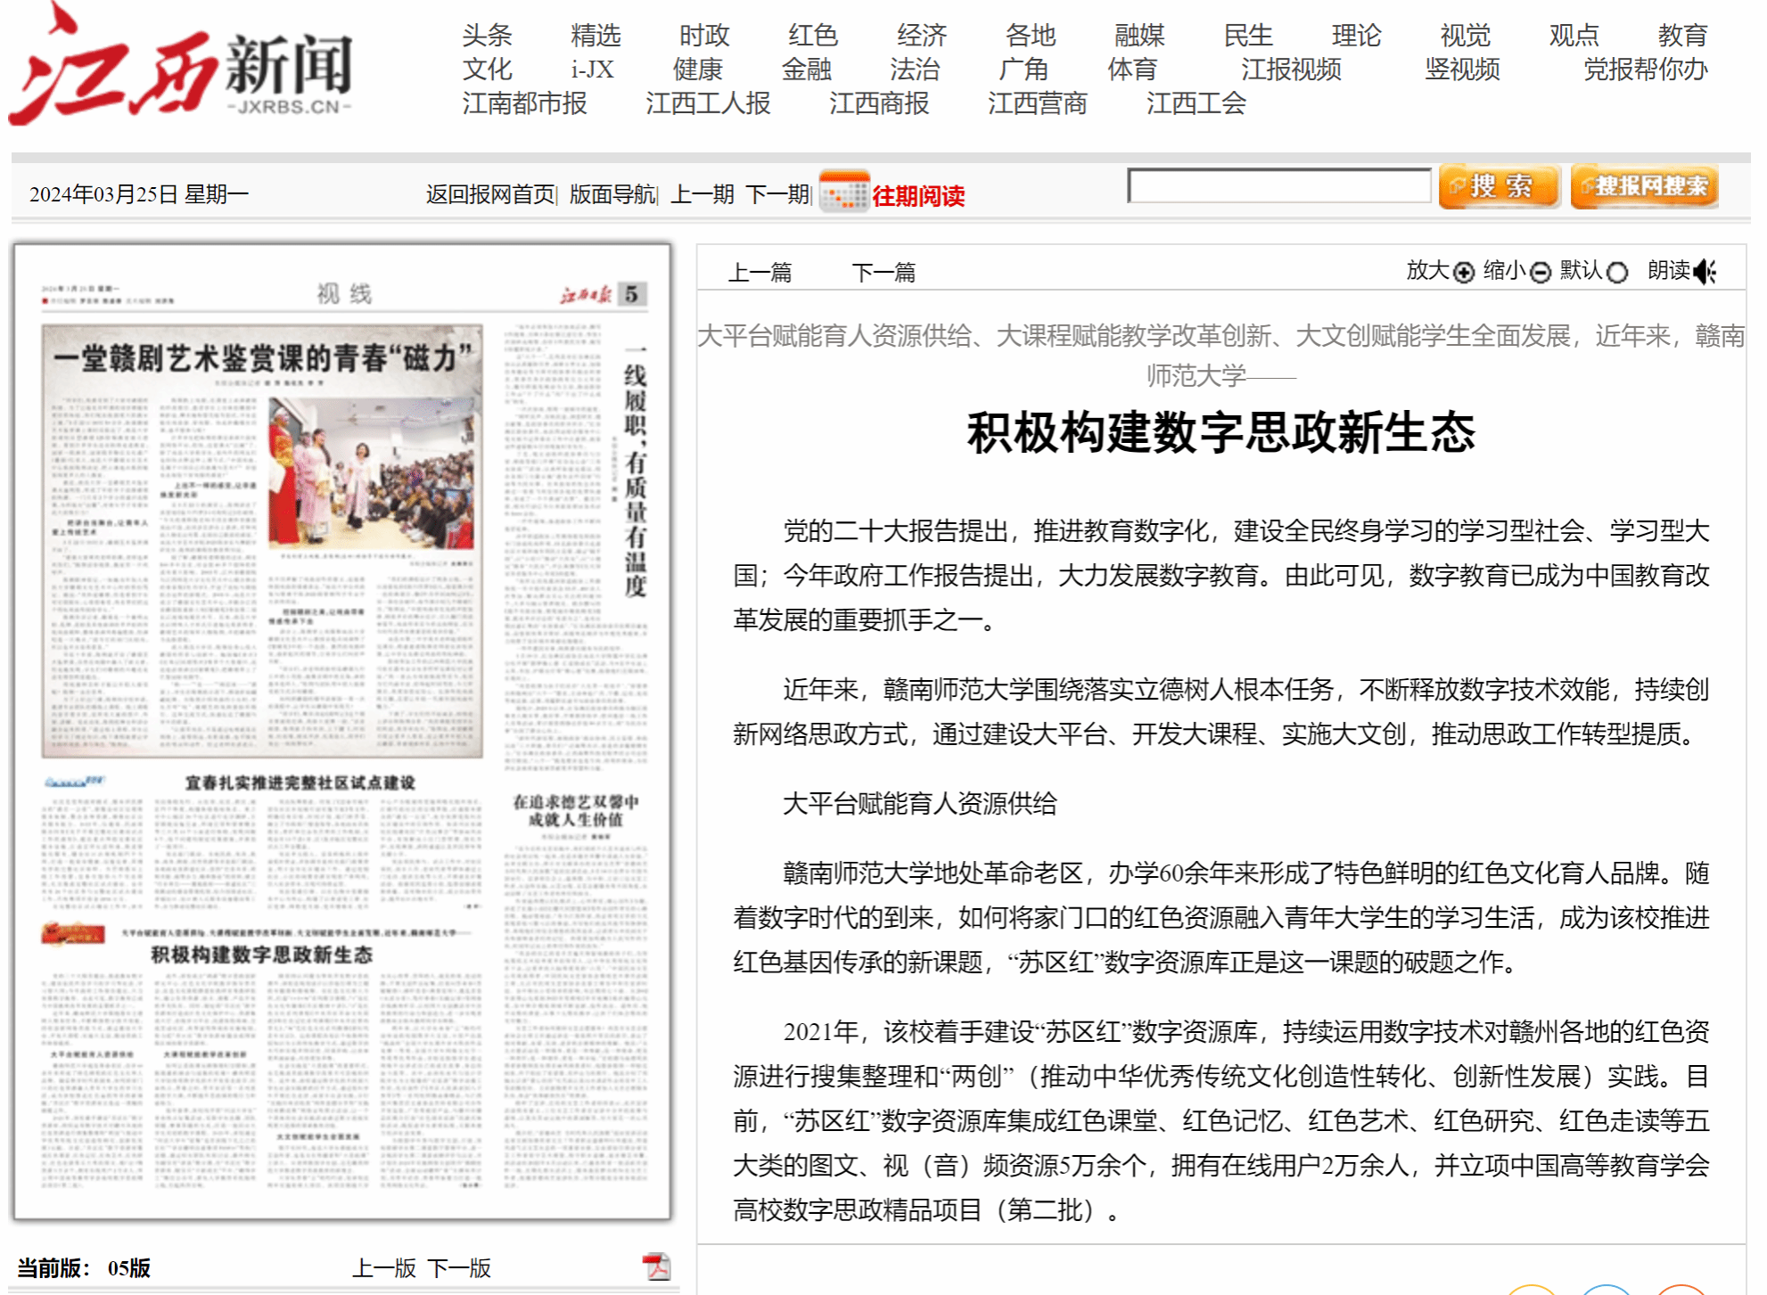The width and height of the screenshot is (1767, 1295).
Task: Go to 下一期 next issue
Action: tap(777, 194)
